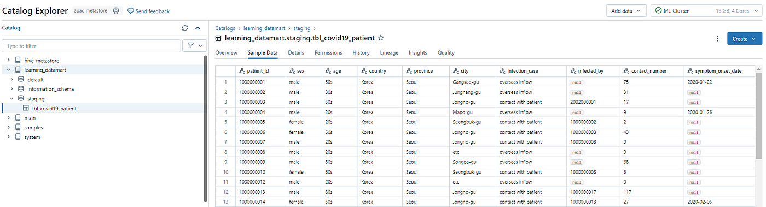The width and height of the screenshot is (766, 207).
Task: Switch to the Lineage tab
Action: tap(390, 53)
